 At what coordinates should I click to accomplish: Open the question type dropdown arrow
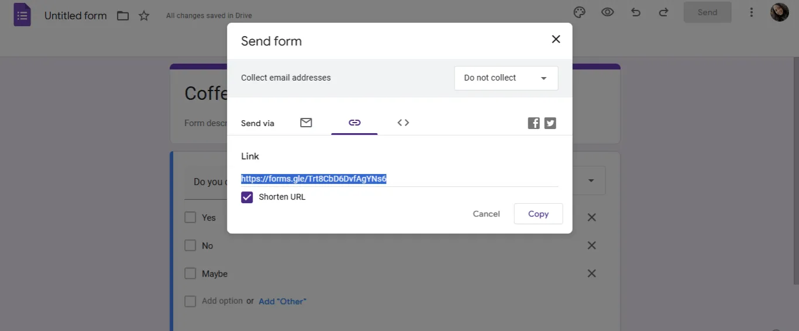point(591,181)
